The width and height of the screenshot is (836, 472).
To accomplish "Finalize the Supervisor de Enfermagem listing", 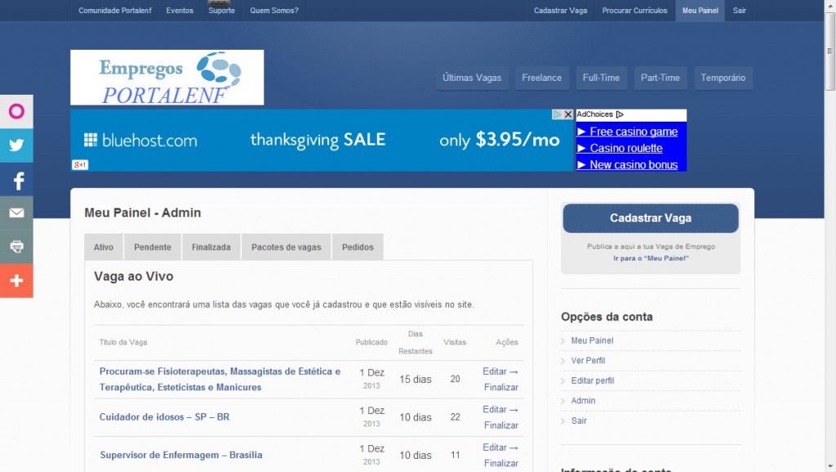I will [x=500, y=464].
